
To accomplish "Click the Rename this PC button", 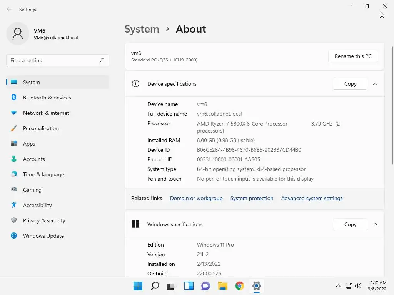I will tap(353, 56).
